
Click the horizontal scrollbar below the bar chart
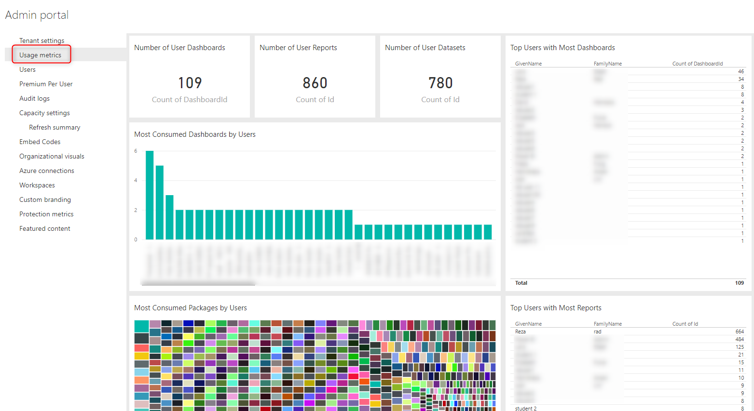point(198,284)
